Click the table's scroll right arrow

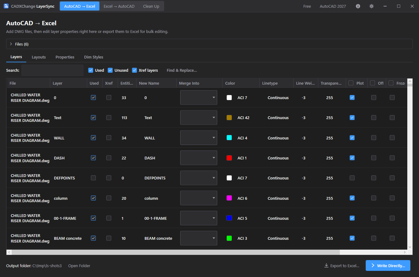tap(405, 252)
